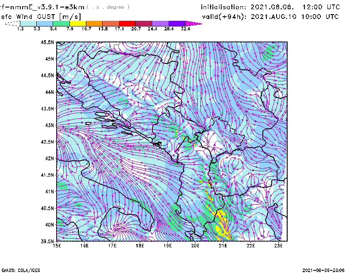Click the coral 13.8–17.1 legend swatch

111,23
